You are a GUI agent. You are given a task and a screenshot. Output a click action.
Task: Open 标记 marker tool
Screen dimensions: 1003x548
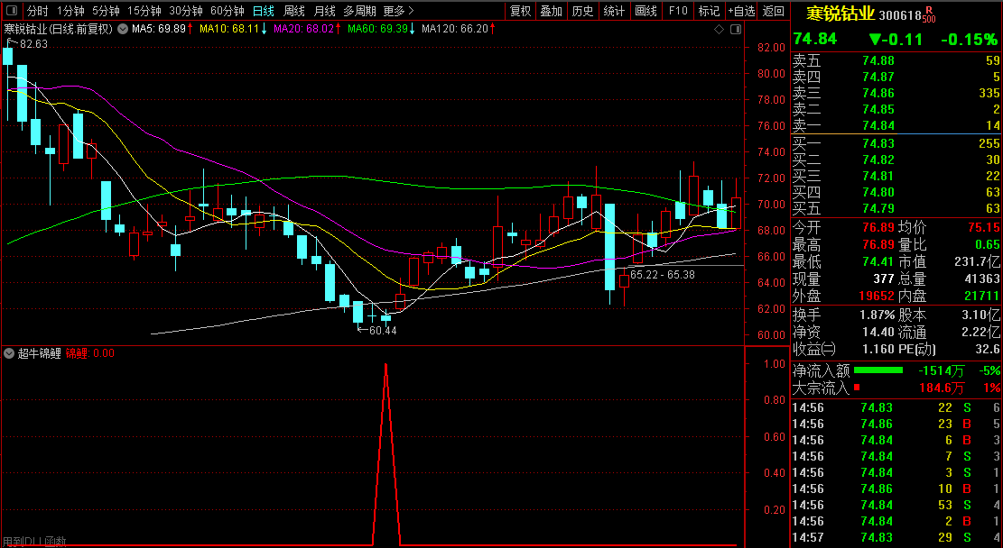pos(709,11)
